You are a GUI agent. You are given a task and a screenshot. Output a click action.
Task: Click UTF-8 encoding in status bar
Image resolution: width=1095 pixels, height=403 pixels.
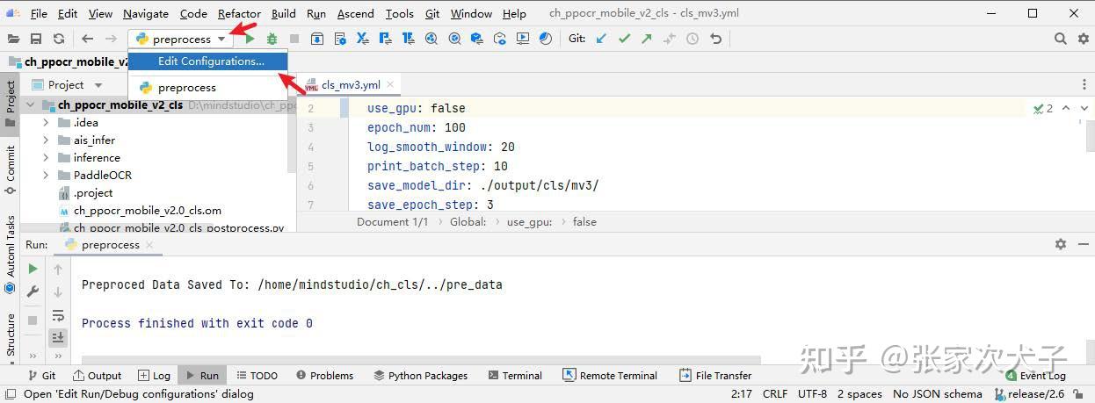pos(813,394)
